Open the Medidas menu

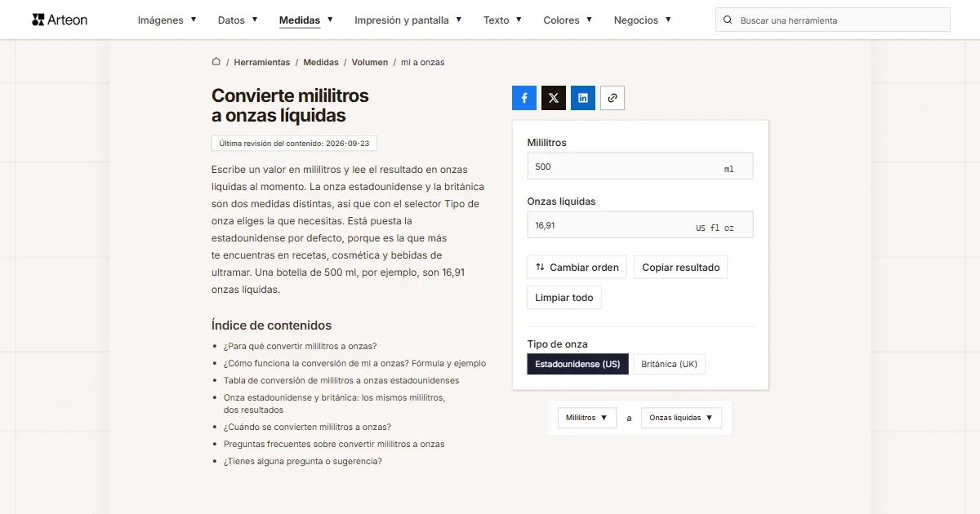point(306,20)
